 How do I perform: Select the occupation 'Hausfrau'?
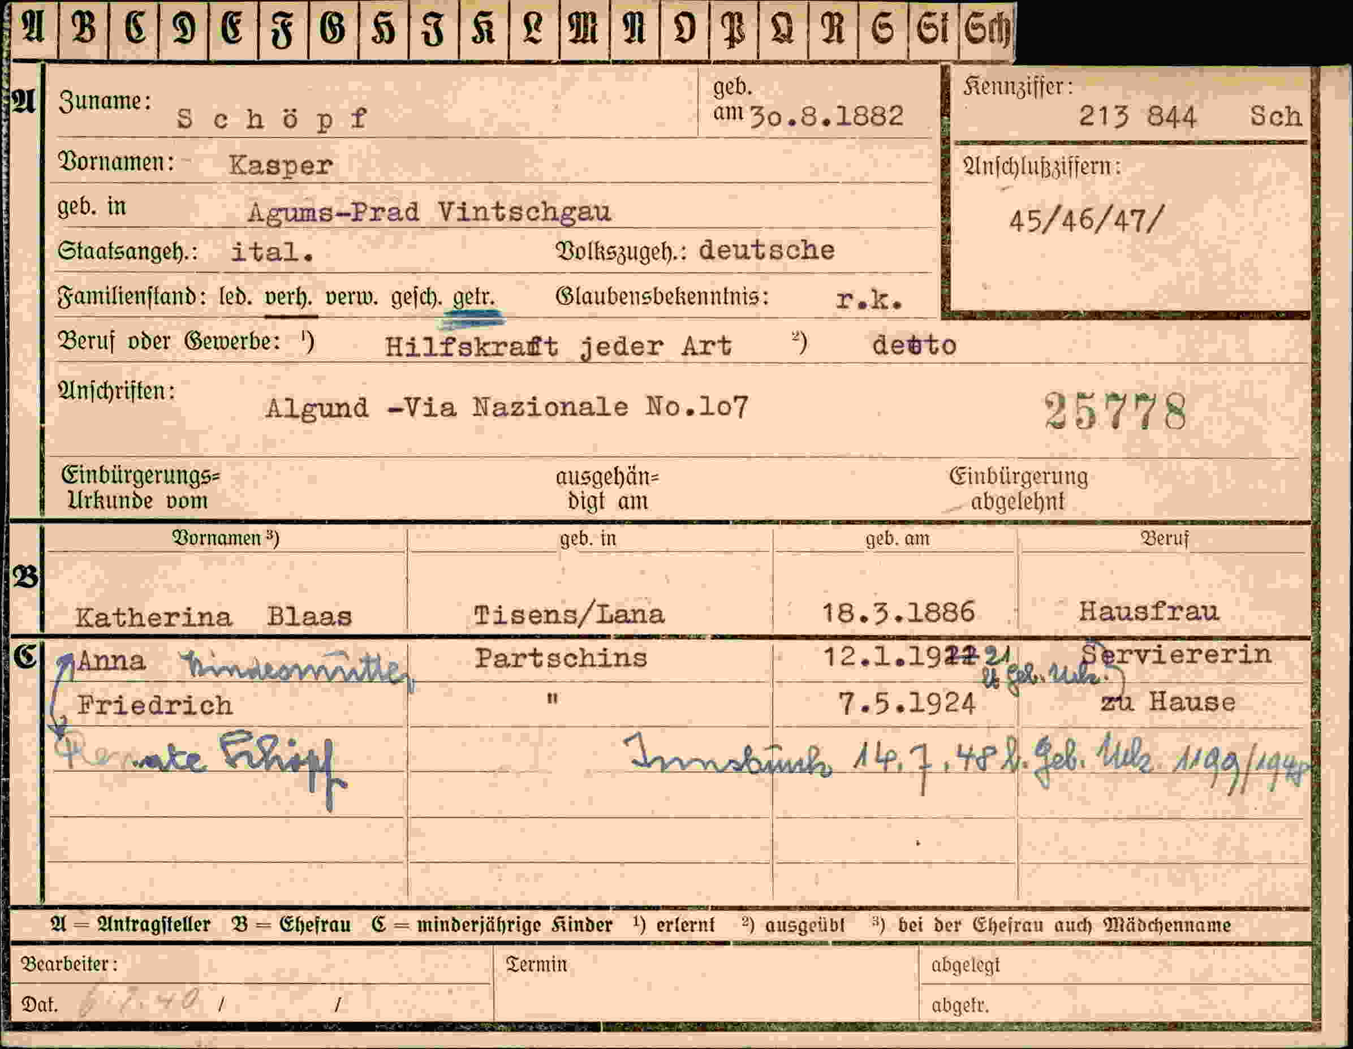(x=1149, y=612)
